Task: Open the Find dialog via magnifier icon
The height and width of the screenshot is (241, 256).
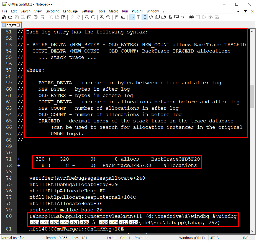Action: [86, 17]
